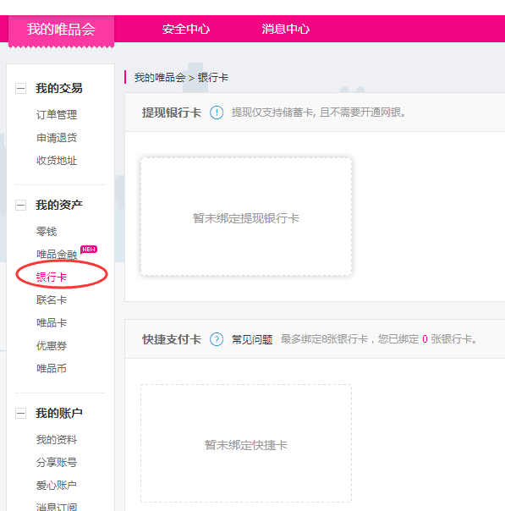This screenshot has width=505, height=511.
Task: Open 联名卡 in sidebar
Action: click(52, 300)
